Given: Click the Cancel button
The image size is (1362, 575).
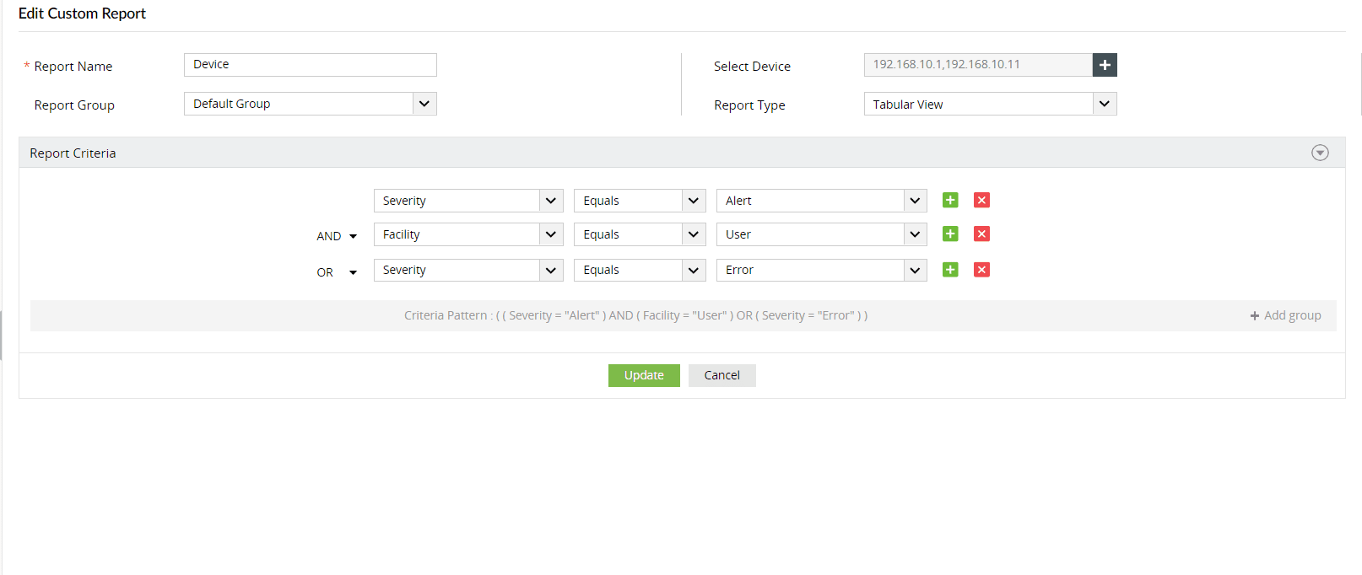Looking at the screenshot, I should click(x=722, y=375).
